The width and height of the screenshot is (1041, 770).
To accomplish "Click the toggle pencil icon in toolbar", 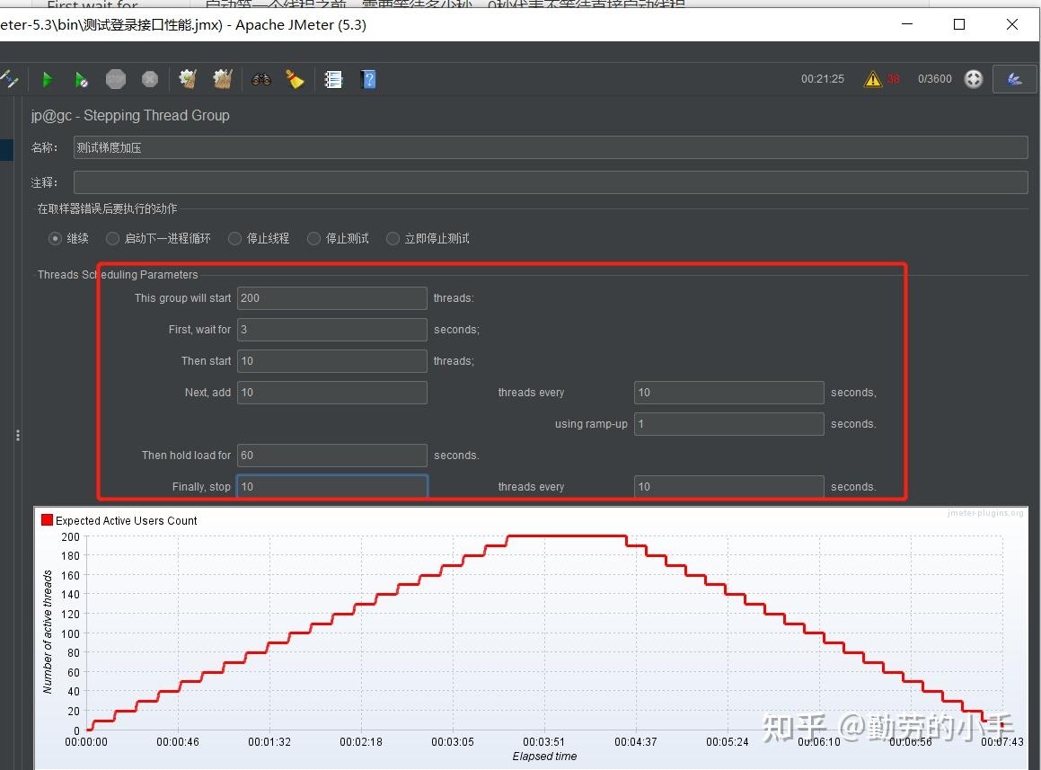I will tap(9, 79).
